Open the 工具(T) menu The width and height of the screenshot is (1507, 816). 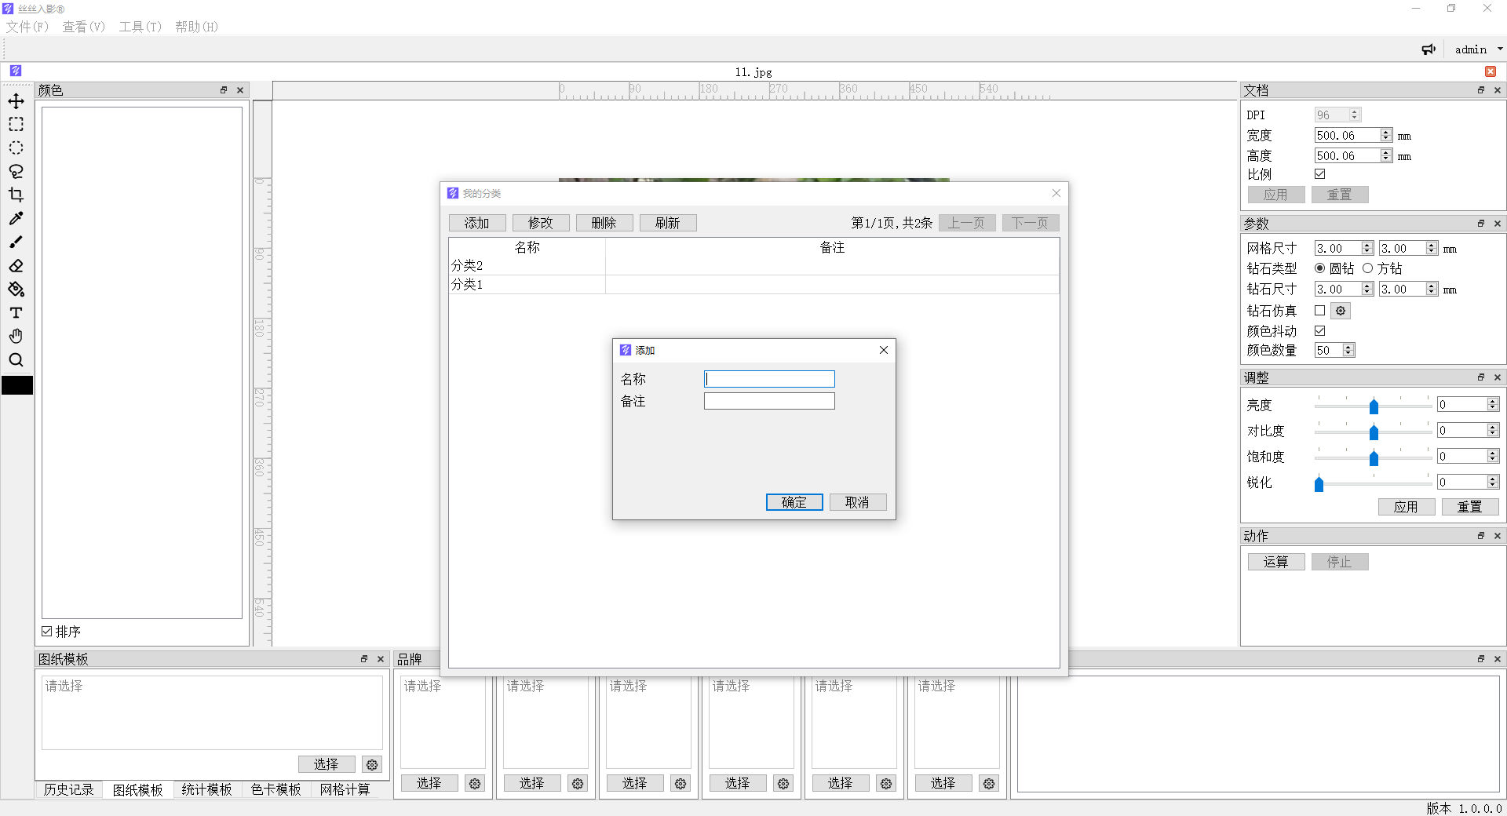coord(140,27)
